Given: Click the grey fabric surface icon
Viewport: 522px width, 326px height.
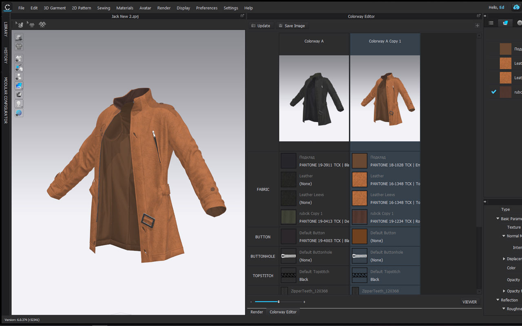Looking at the screenshot, I should 19,95.
